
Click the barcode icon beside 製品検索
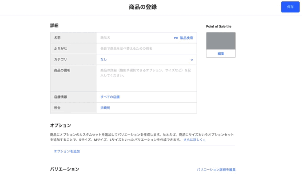tap(176, 38)
